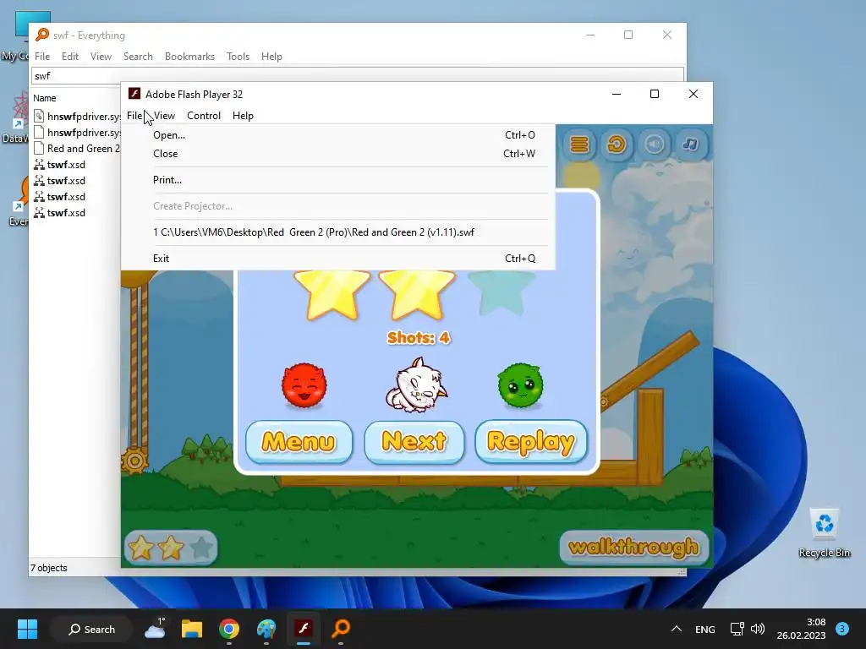Open the weather widget on taskbar
Image resolution: width=866 pixels, height=649 pixels.
156,629
